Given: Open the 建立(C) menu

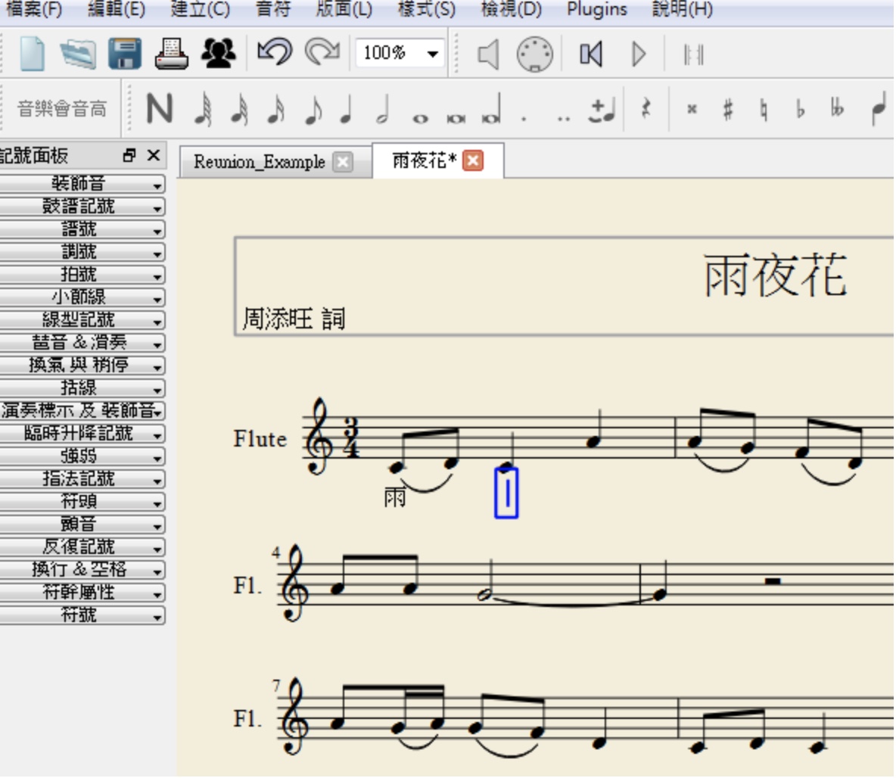Looking at the screenshot, I should [200, 9].
